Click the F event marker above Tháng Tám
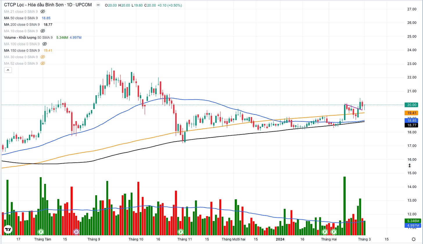Viewport: 423px width, 244px height. click(x=41, y=232)
